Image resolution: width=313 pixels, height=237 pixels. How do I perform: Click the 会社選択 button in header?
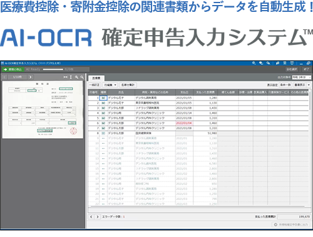pos(292,69)
